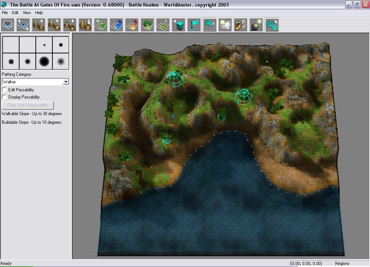Select the largest solid black brush
Image resolution: width=370 pixels, height=267 pixels.
click(44, 61)
